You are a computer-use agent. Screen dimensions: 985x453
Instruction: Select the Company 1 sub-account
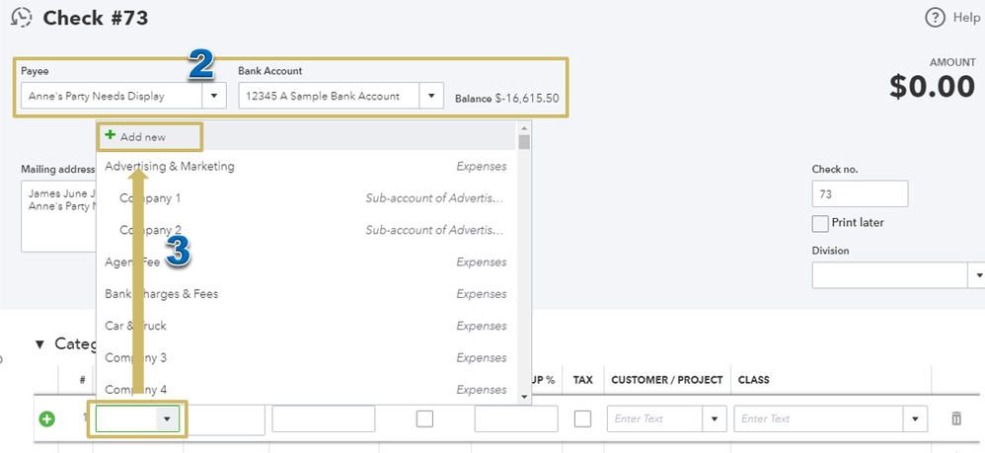[x=150, y=198]
